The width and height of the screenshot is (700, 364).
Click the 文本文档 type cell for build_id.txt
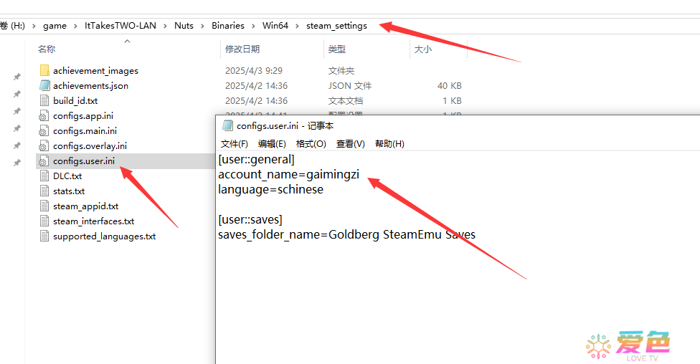point(346,101)
